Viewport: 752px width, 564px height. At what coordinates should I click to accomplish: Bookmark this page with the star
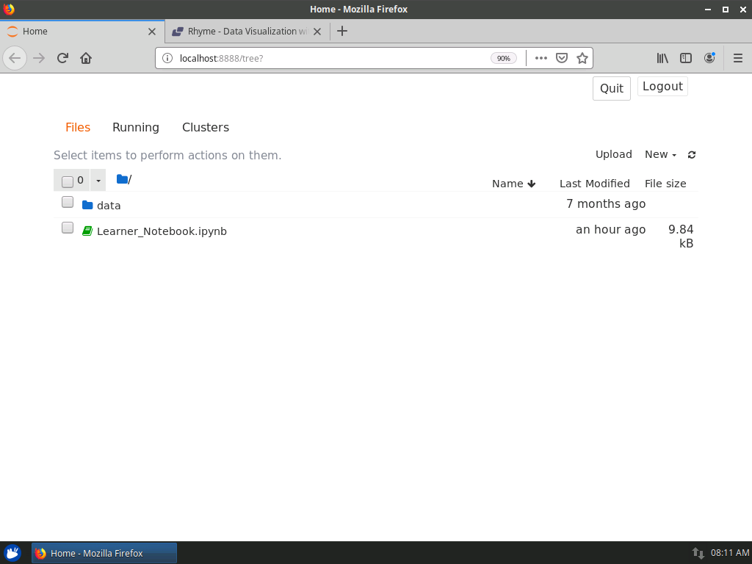[x=582, y=58]
